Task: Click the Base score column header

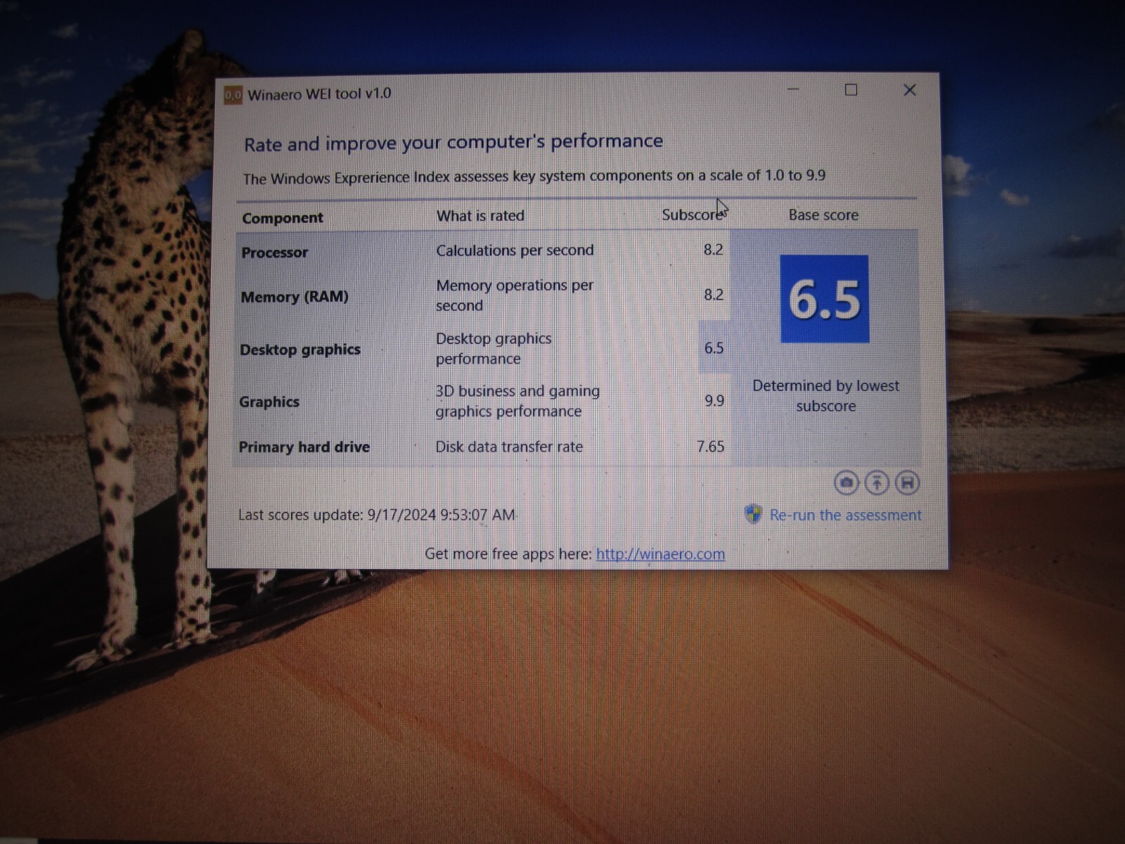Action: point(823,215)
